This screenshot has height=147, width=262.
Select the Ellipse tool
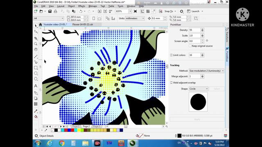coord(36,73)
